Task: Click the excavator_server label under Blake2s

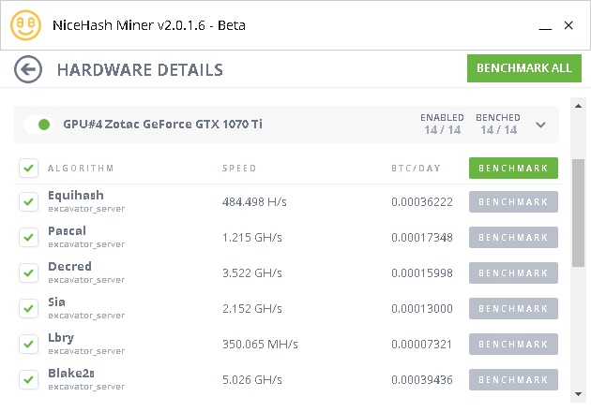Action: [86, 387]
